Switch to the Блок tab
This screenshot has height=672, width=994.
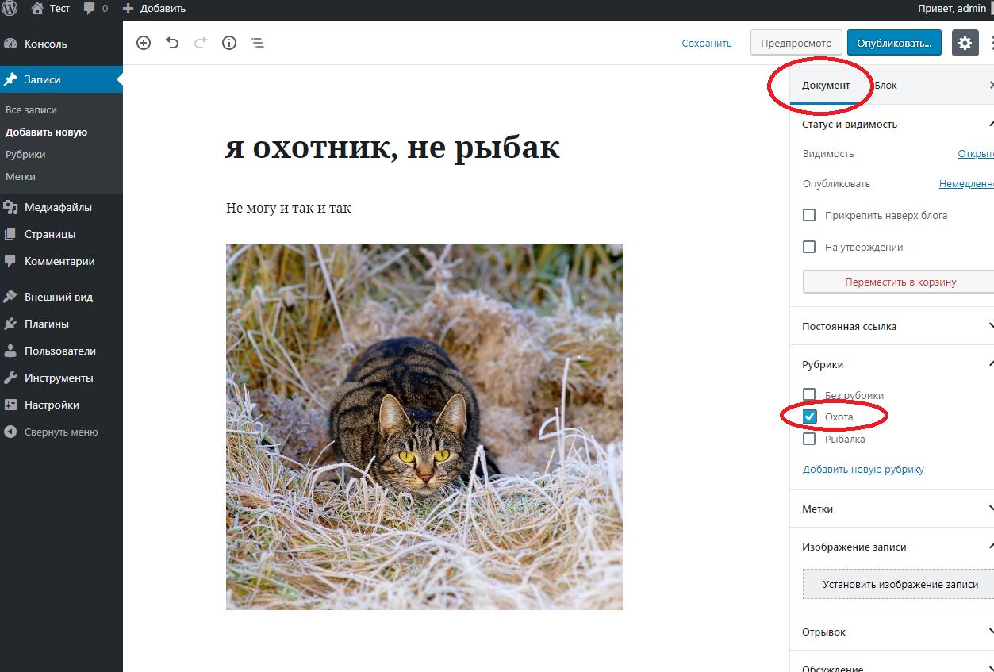click(x=886, y=85)
